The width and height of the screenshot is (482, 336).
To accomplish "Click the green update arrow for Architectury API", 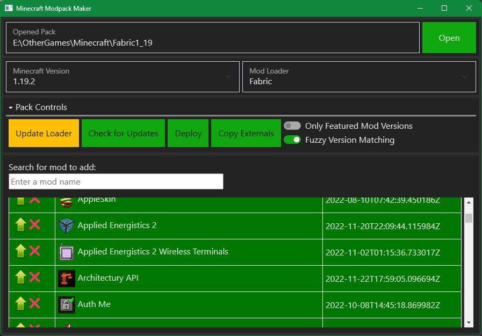I will pyautogui.click(x=20, y=277).
